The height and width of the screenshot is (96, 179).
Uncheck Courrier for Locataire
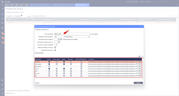coord(49,62)
